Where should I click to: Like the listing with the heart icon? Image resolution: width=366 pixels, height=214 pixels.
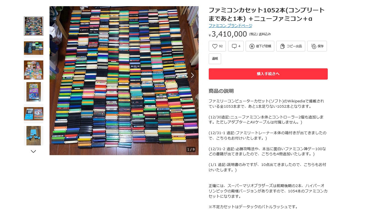(x=215, y=46)
